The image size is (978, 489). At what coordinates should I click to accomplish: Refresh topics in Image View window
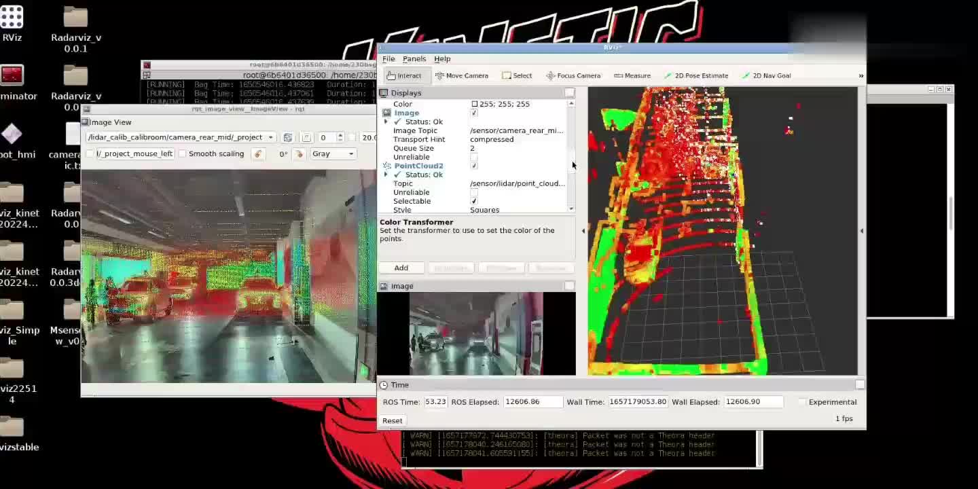(x=288, y=137)
